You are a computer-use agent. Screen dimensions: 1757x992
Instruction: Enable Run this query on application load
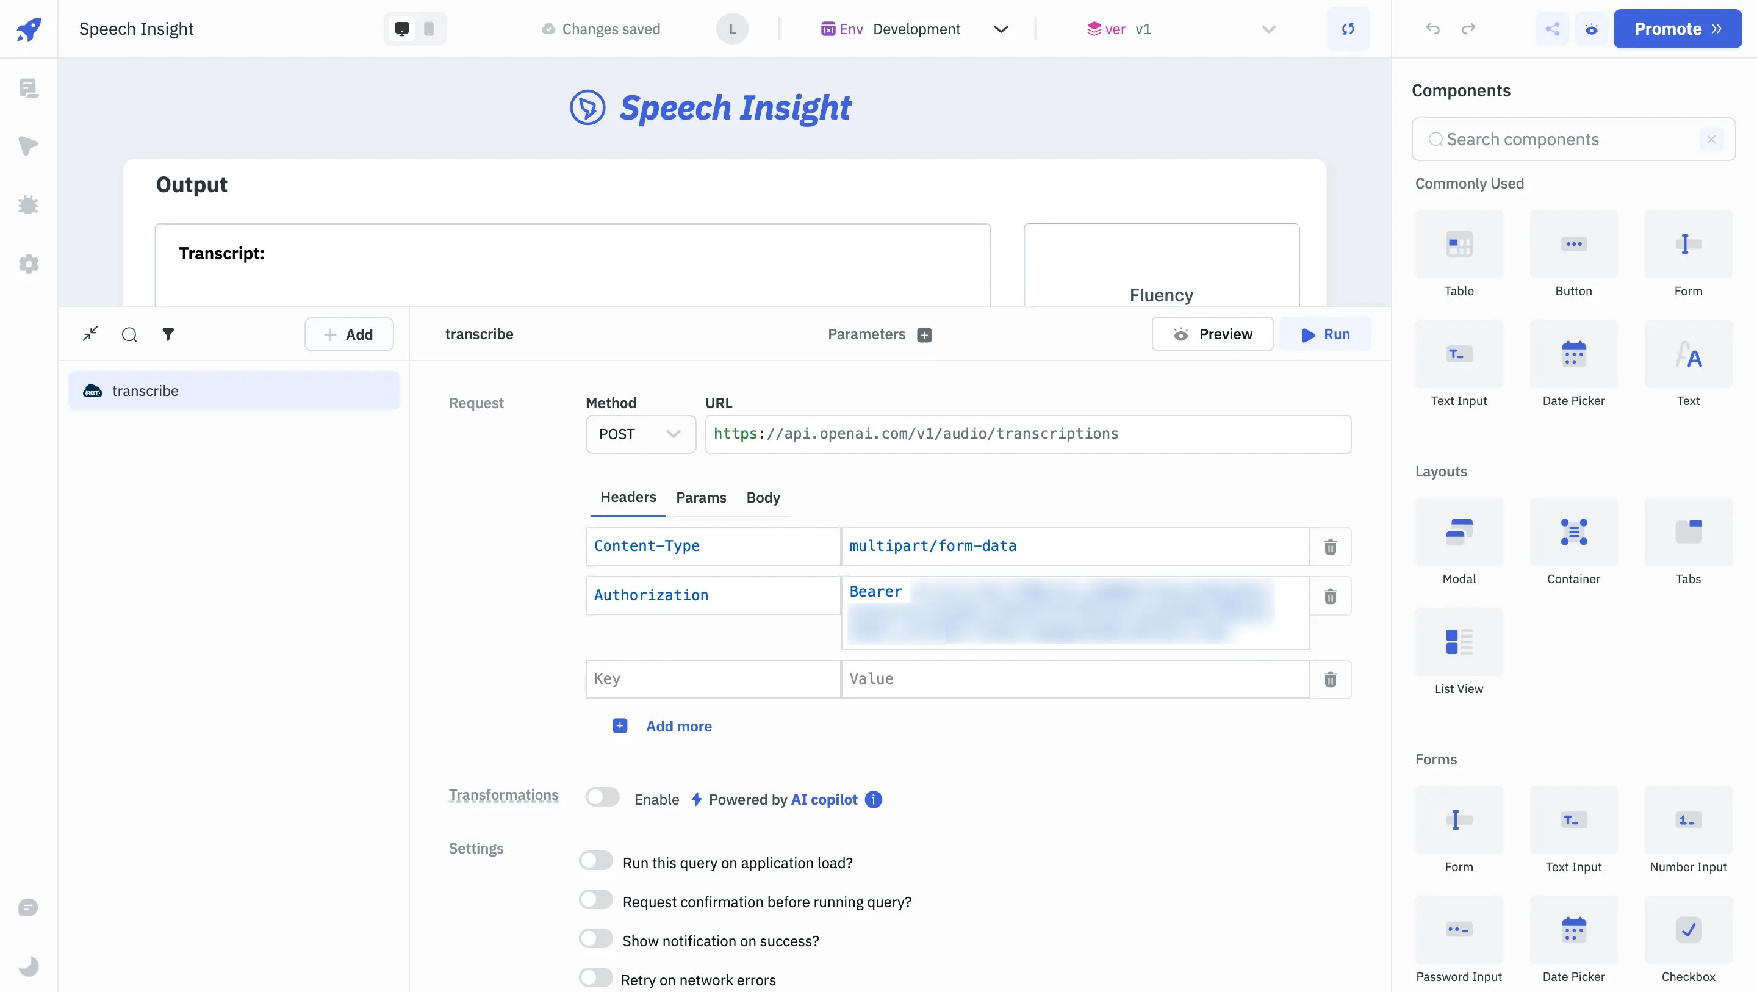click(596, 861)
